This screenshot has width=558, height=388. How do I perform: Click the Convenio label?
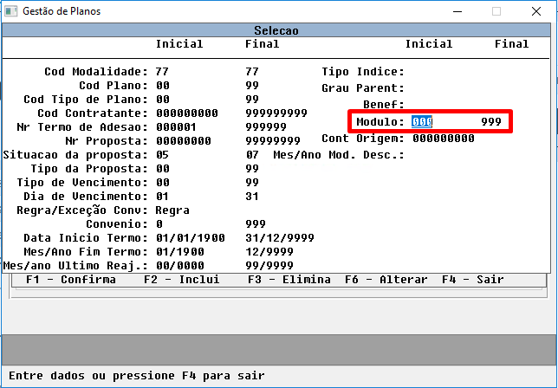point(117,224)
